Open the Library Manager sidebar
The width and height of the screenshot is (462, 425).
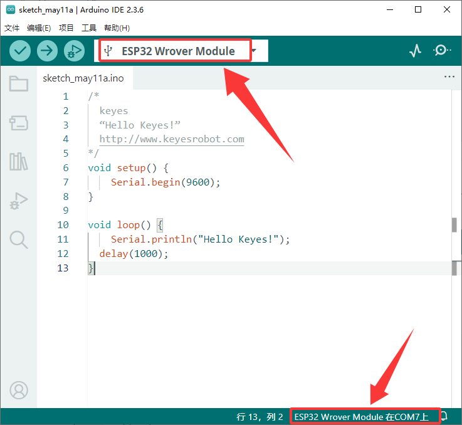(19, 162)
